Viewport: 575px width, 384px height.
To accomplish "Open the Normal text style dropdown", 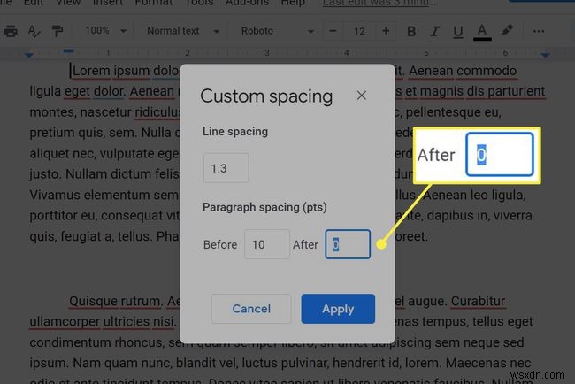I will [x=183, y=31].
